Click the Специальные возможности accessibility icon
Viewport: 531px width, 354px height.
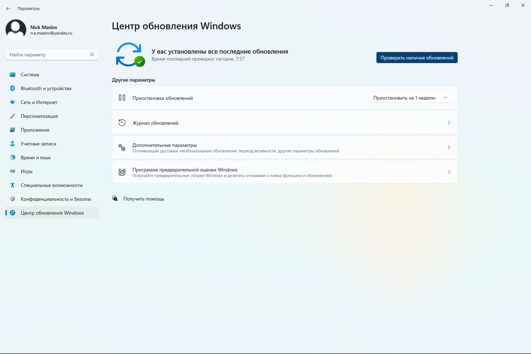[x=12, y=185]
